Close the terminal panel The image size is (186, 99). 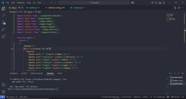pyautogui.click(x=183, y=73)
